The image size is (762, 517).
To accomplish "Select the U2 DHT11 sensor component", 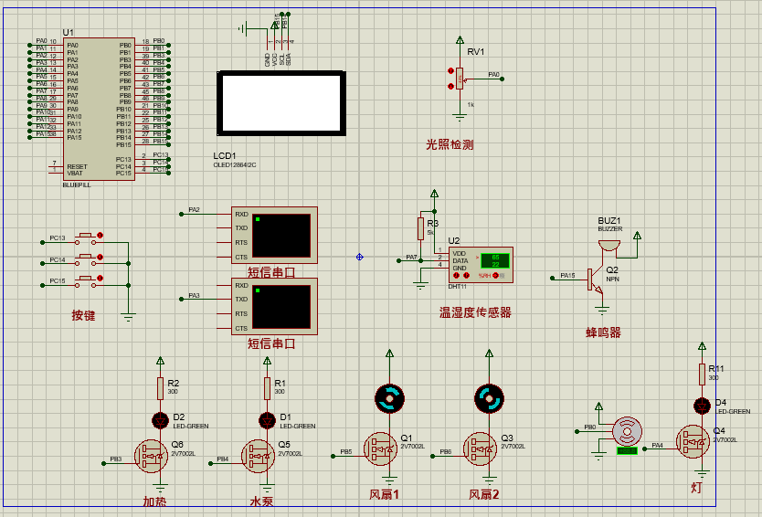I will (481, 265).
